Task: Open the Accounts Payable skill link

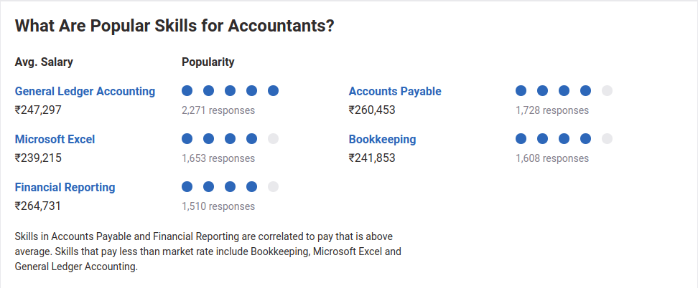Action: click(x=395, y=92)
